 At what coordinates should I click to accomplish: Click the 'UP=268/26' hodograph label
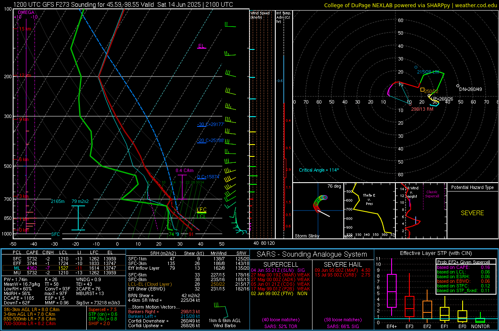click(442, 99)
